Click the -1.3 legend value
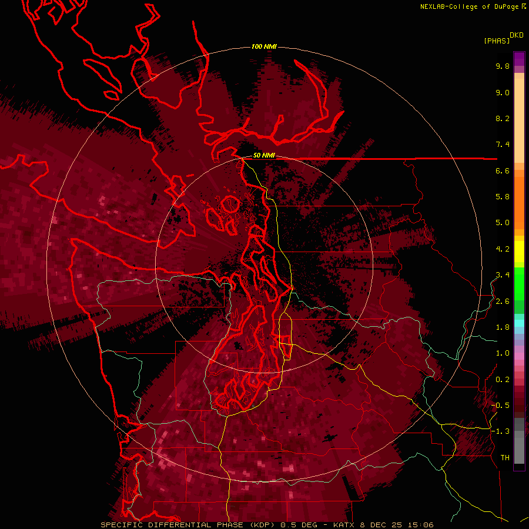Screen dimensions: 529x529 pos(500,431)
